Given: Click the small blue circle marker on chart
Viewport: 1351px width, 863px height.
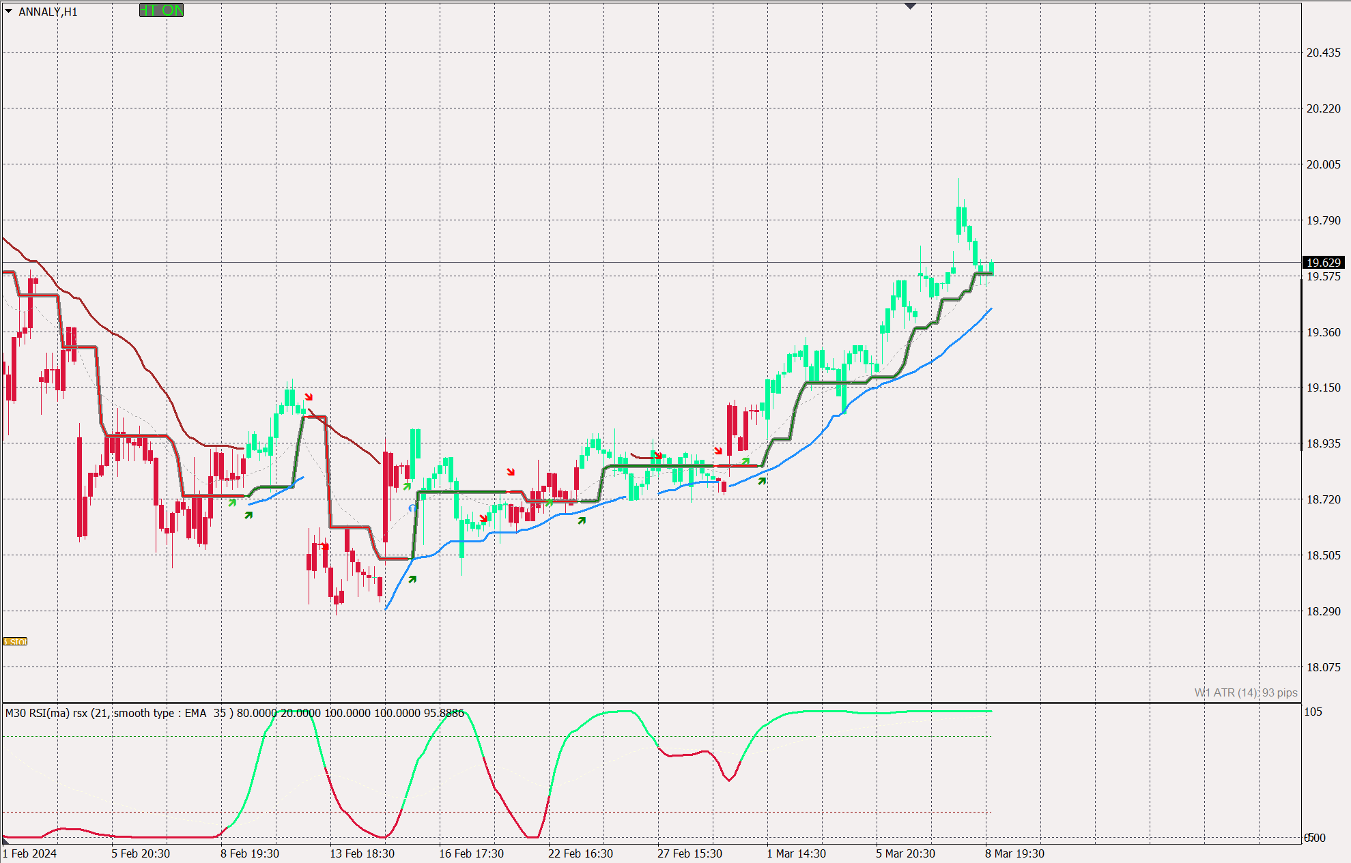Looking at the screenshot, I should pos(412,508).
